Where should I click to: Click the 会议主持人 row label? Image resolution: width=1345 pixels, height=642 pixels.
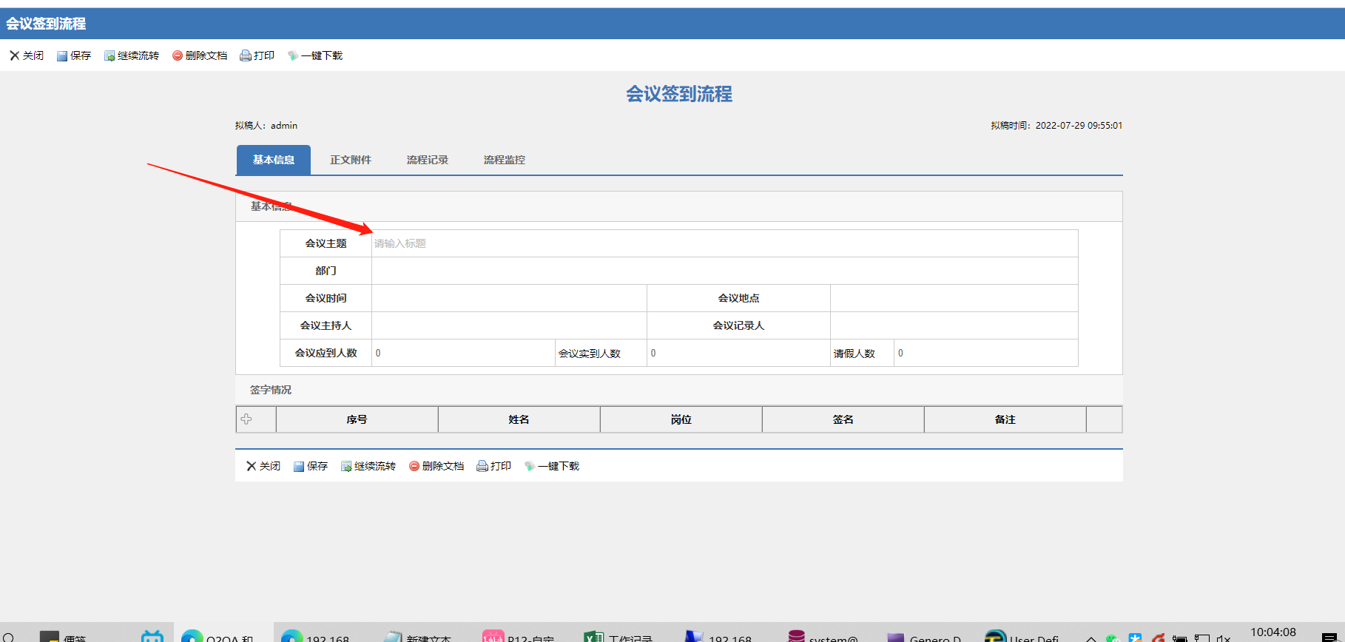(326, 325)
